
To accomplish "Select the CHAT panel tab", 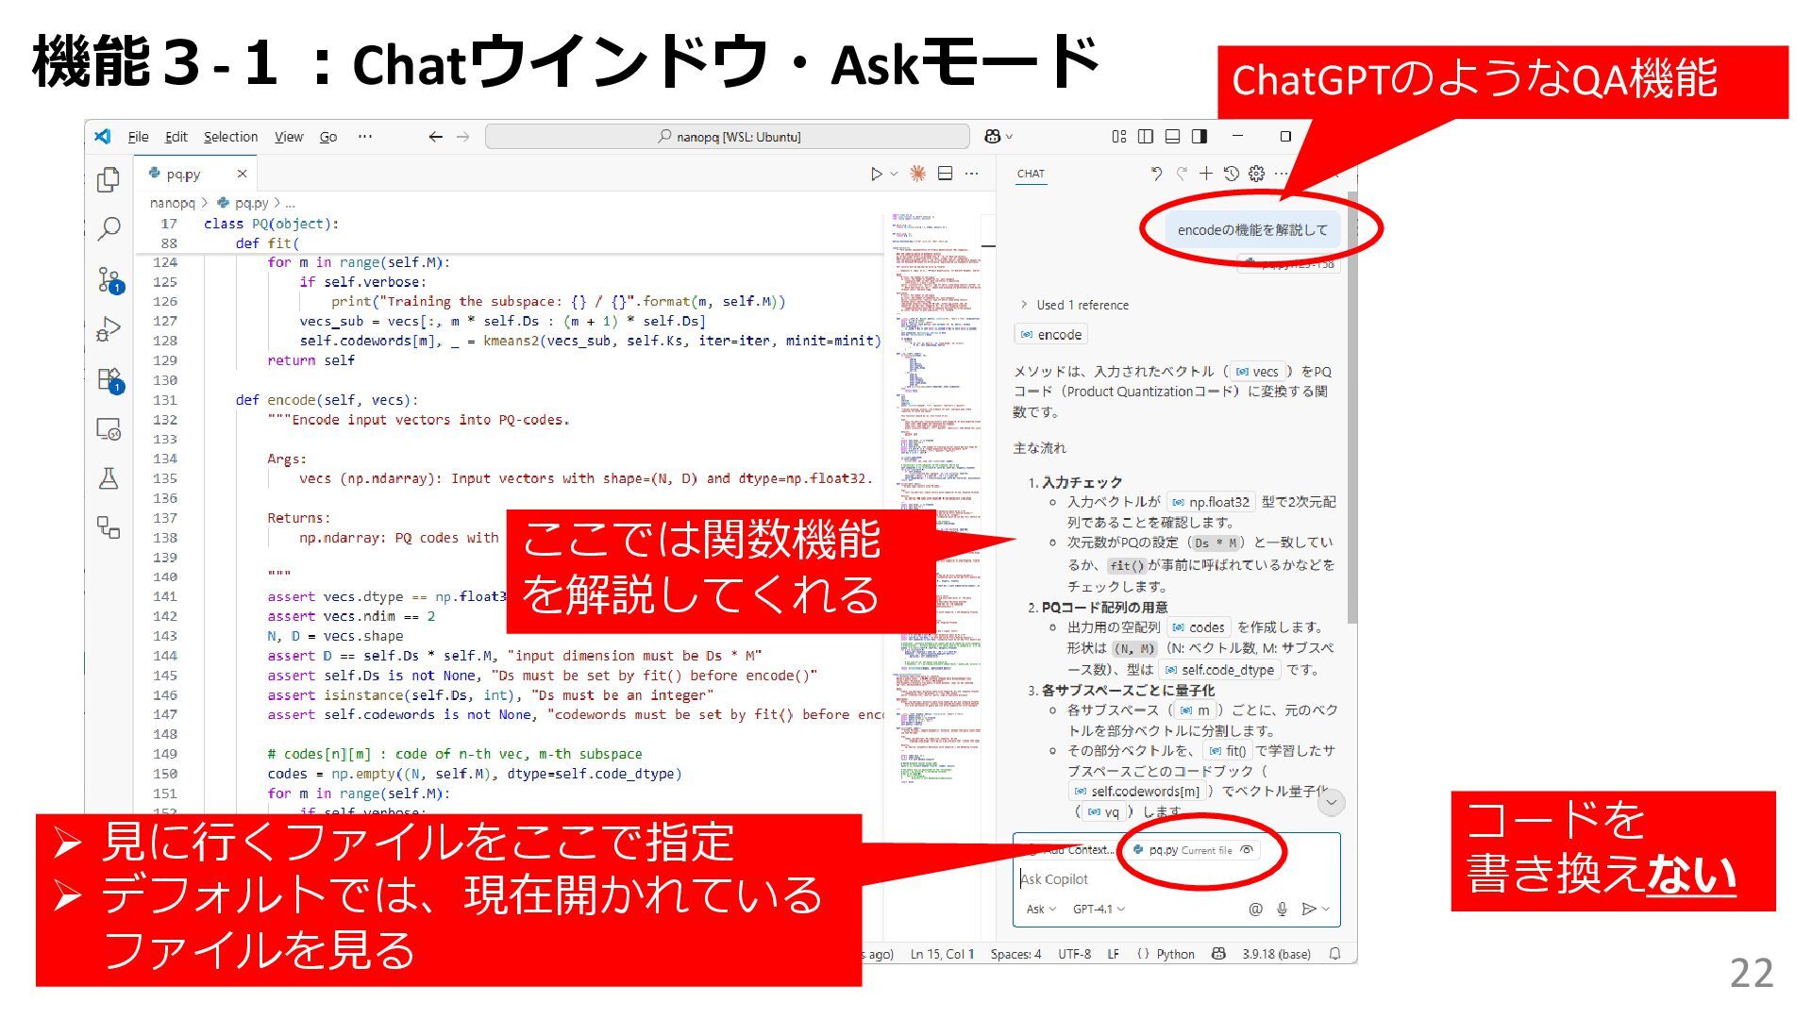I will pos(1031,174).
